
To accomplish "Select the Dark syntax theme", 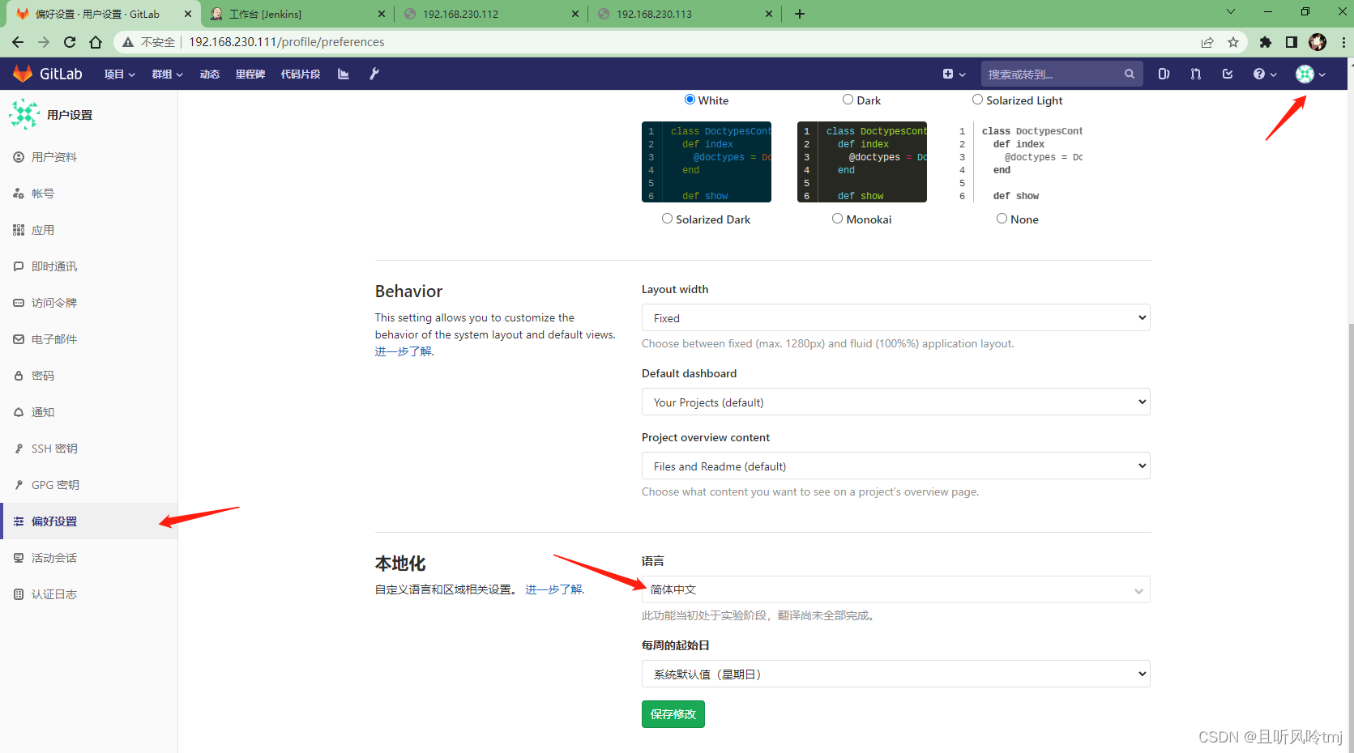I will (x=848, y=100).
